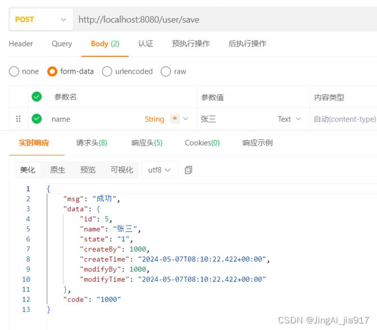Viewport: 377px width, 330px height.
Task: Click the "name" key on line 5
Action: (x=92, y=229)
